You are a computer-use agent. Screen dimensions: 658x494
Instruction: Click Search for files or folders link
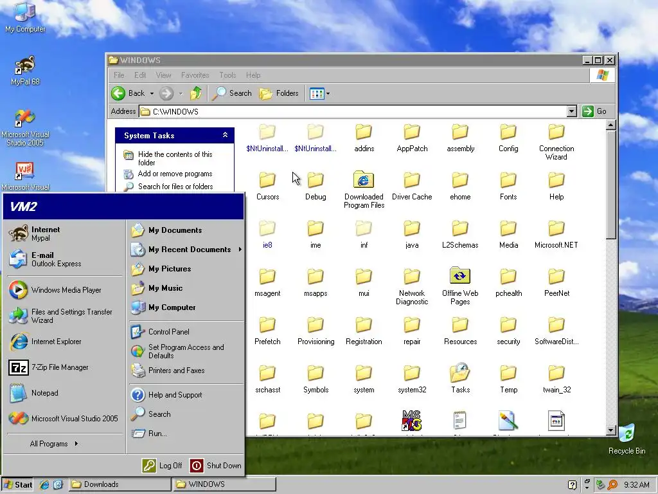175,187
